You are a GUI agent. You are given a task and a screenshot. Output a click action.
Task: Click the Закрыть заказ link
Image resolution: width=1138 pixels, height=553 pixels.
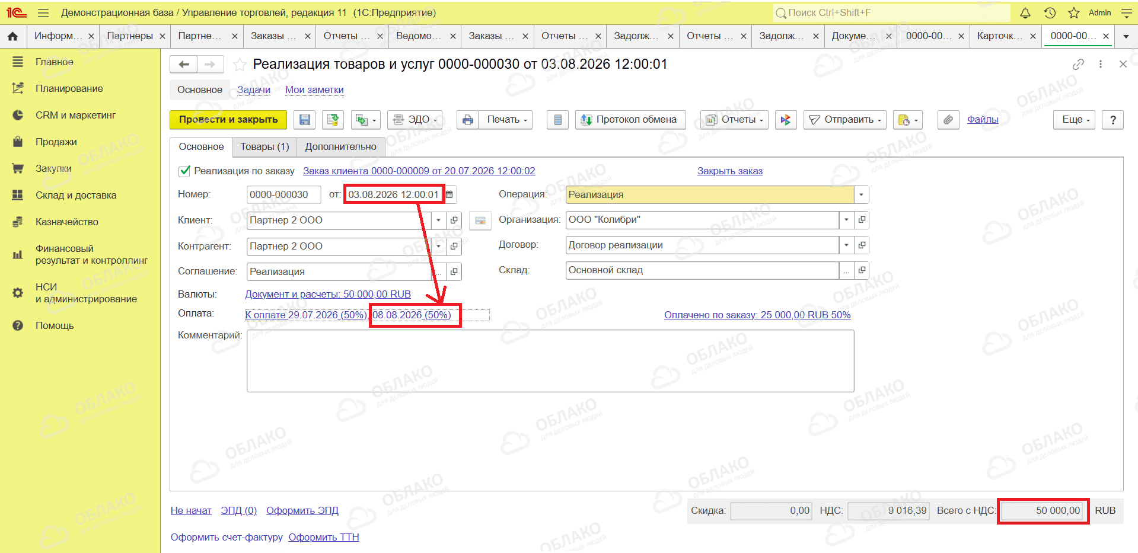click(730, 171)
